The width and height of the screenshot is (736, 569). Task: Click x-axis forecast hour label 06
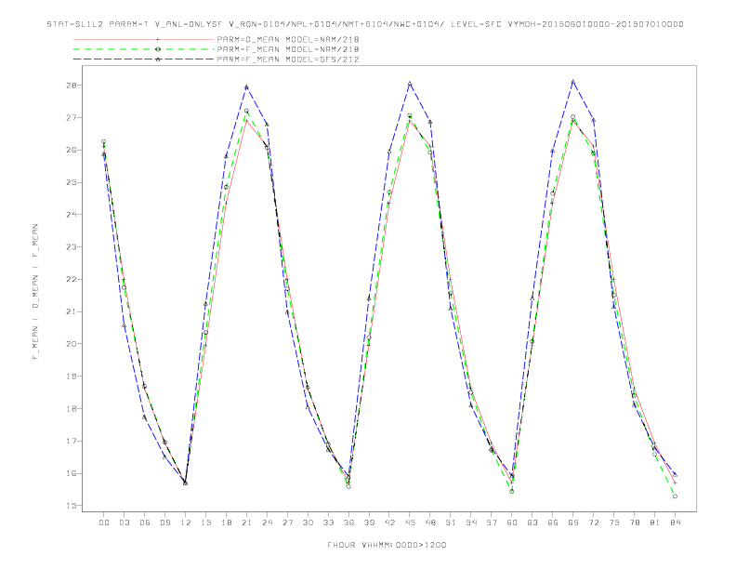[x=145, y=523]
